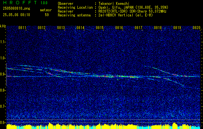Click the gray vertical frequency range bar

pyautogui.click(x=6, y=74)
